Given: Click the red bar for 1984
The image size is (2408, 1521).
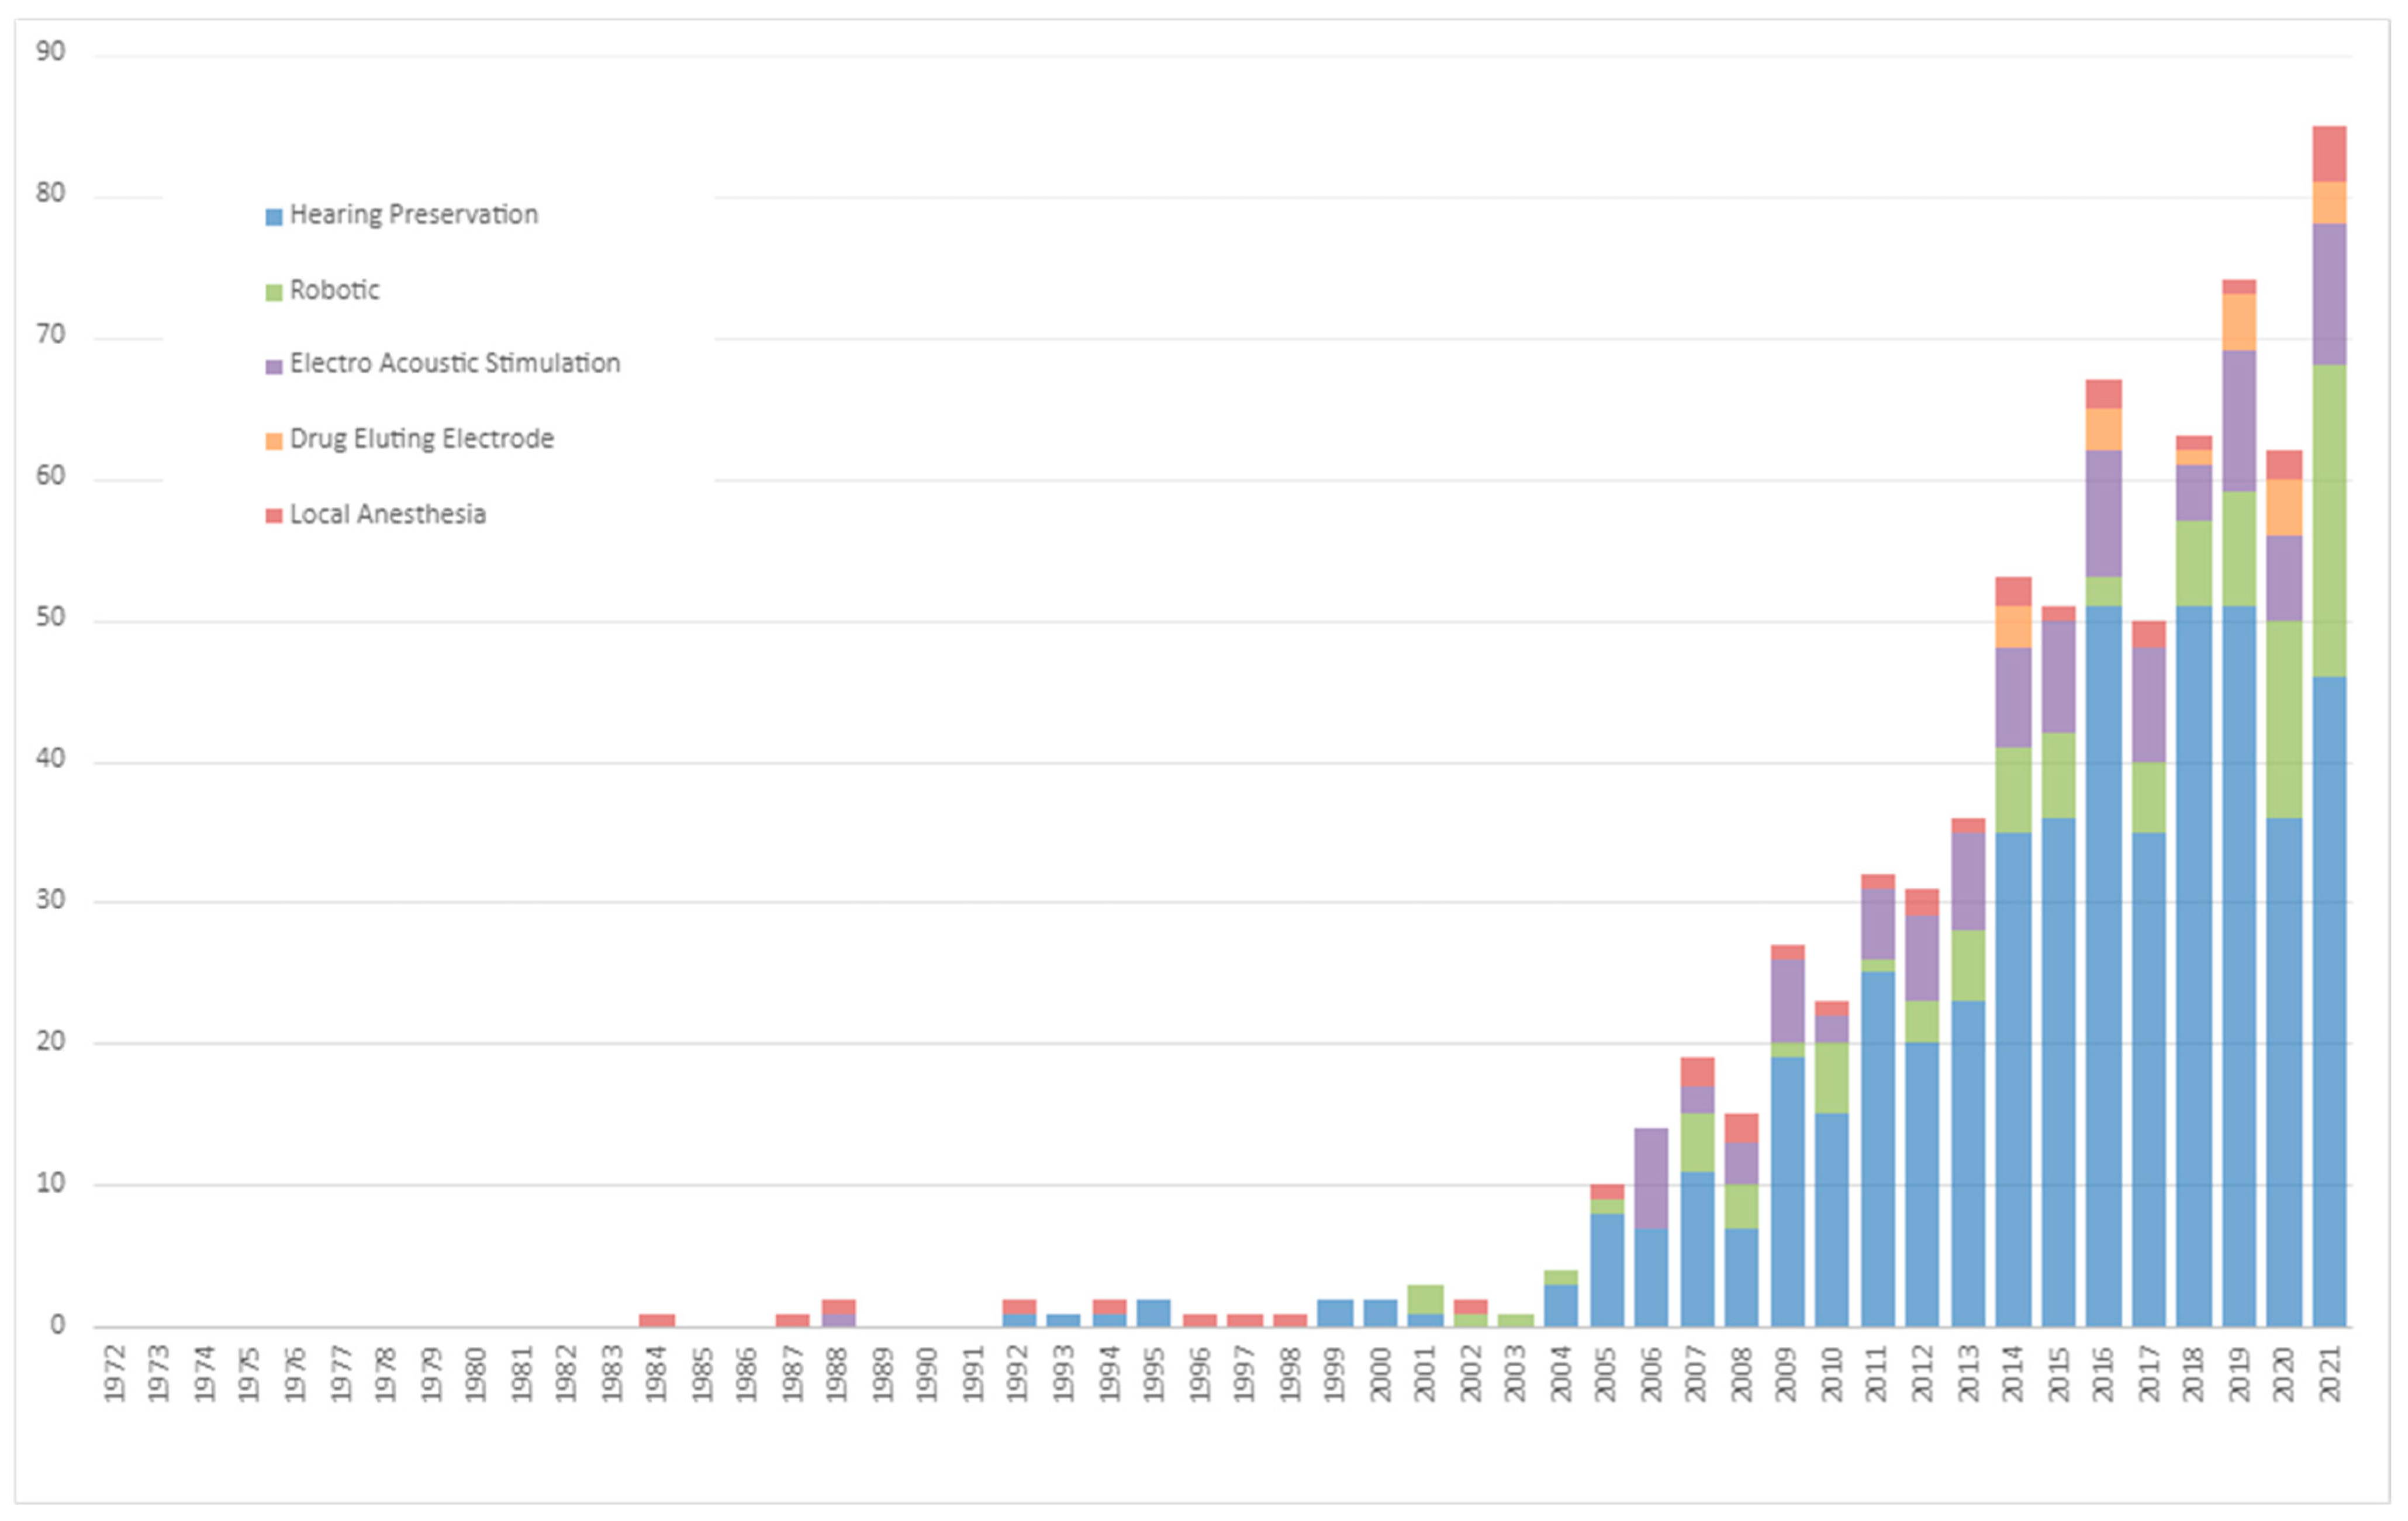Looking at the screenshot, I should coord(657,1320).
